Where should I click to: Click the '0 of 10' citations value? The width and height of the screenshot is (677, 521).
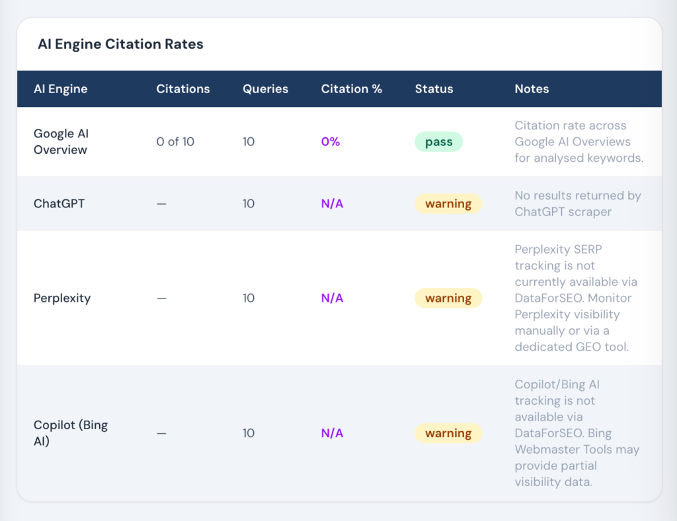(x=175, y=141)
